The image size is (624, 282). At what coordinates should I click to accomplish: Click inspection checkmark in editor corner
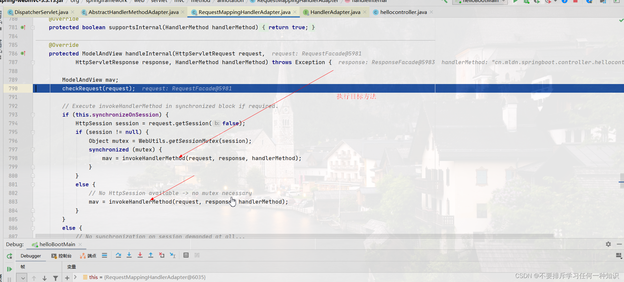(621, 20)
